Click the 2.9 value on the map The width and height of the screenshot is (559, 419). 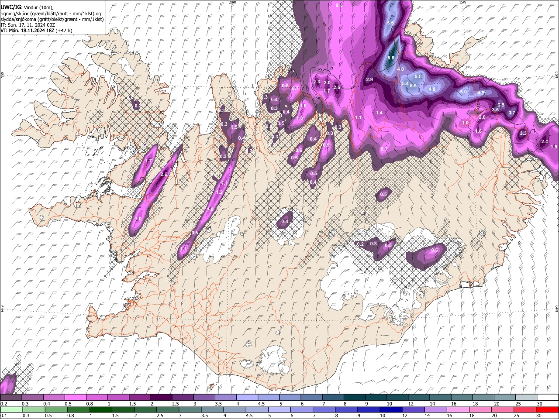(x=369, y=79)
